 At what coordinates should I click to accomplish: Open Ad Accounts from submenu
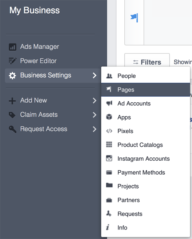point(146,104)
